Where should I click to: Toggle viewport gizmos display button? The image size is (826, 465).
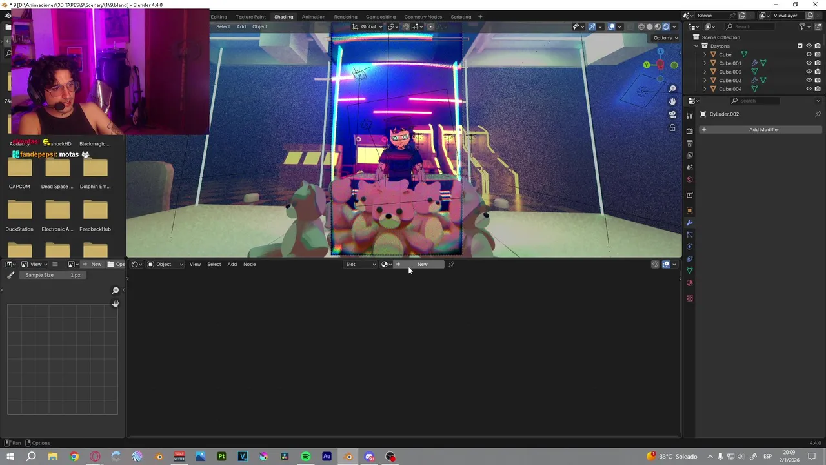[x=592, y=26]
